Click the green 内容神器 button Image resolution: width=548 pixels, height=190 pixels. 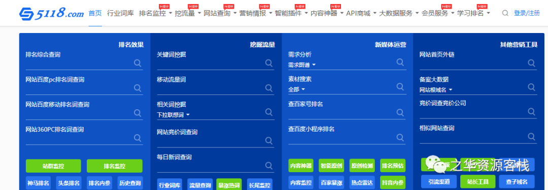point(301,166)
